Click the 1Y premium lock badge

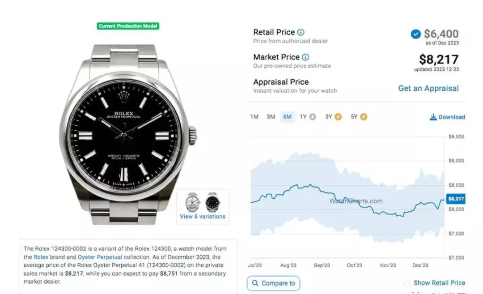(312, 117)
